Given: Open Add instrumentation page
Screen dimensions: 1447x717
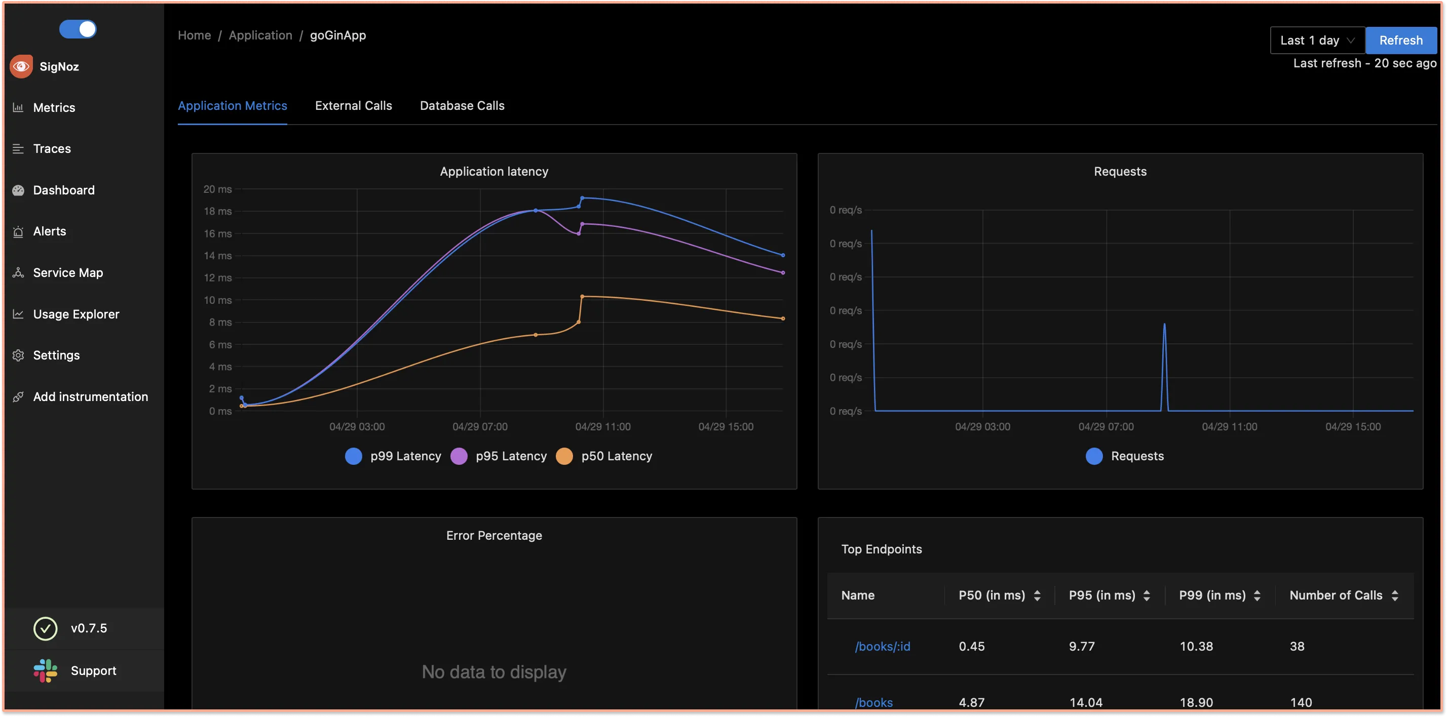Looking at the screenshot, I should coord(90,396).
